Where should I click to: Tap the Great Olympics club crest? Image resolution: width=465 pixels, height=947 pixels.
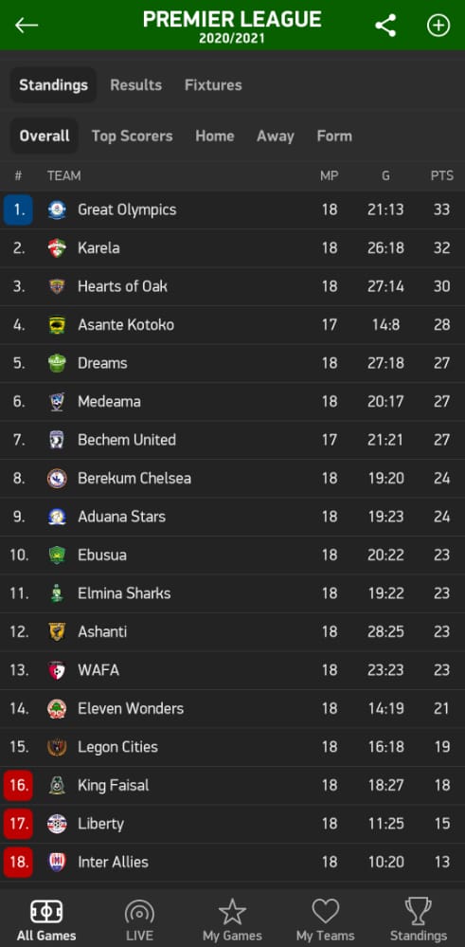point(57,210)
